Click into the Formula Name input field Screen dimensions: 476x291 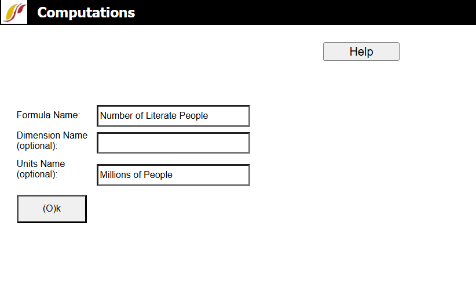click(173, 115)
